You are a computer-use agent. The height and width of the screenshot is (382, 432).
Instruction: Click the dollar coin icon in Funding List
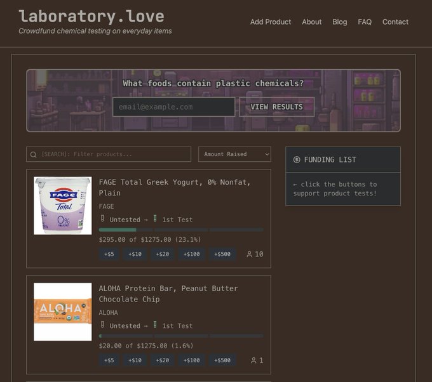[x=297, y=160]
